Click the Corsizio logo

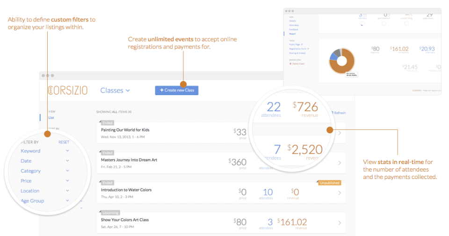67,90
